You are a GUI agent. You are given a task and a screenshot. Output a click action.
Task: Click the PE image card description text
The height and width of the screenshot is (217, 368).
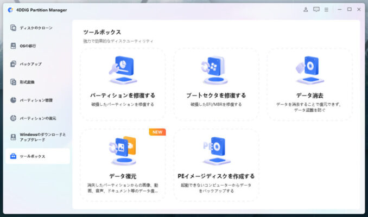point(216,188)
